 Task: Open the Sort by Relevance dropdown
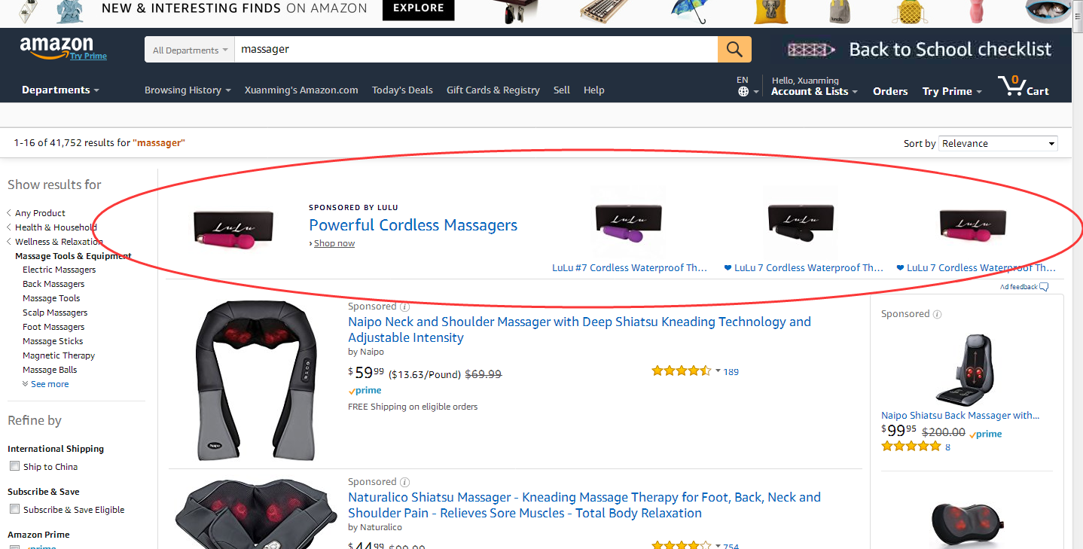pos(998,143)
